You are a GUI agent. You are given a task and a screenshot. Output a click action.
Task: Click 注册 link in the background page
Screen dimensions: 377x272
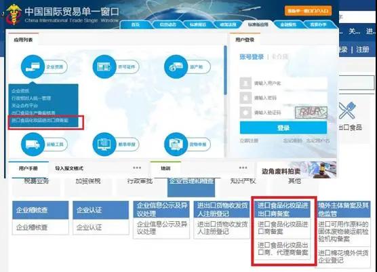pos(363,50)
